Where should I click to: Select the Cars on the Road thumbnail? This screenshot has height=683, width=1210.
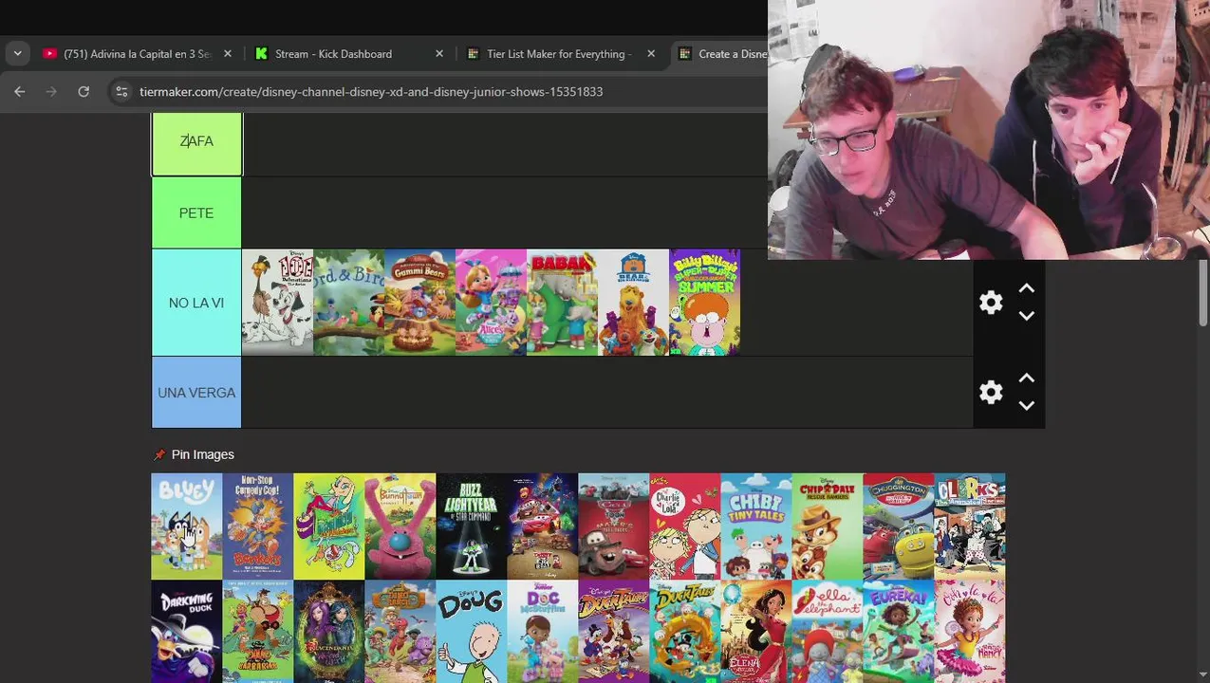(543, 526)
